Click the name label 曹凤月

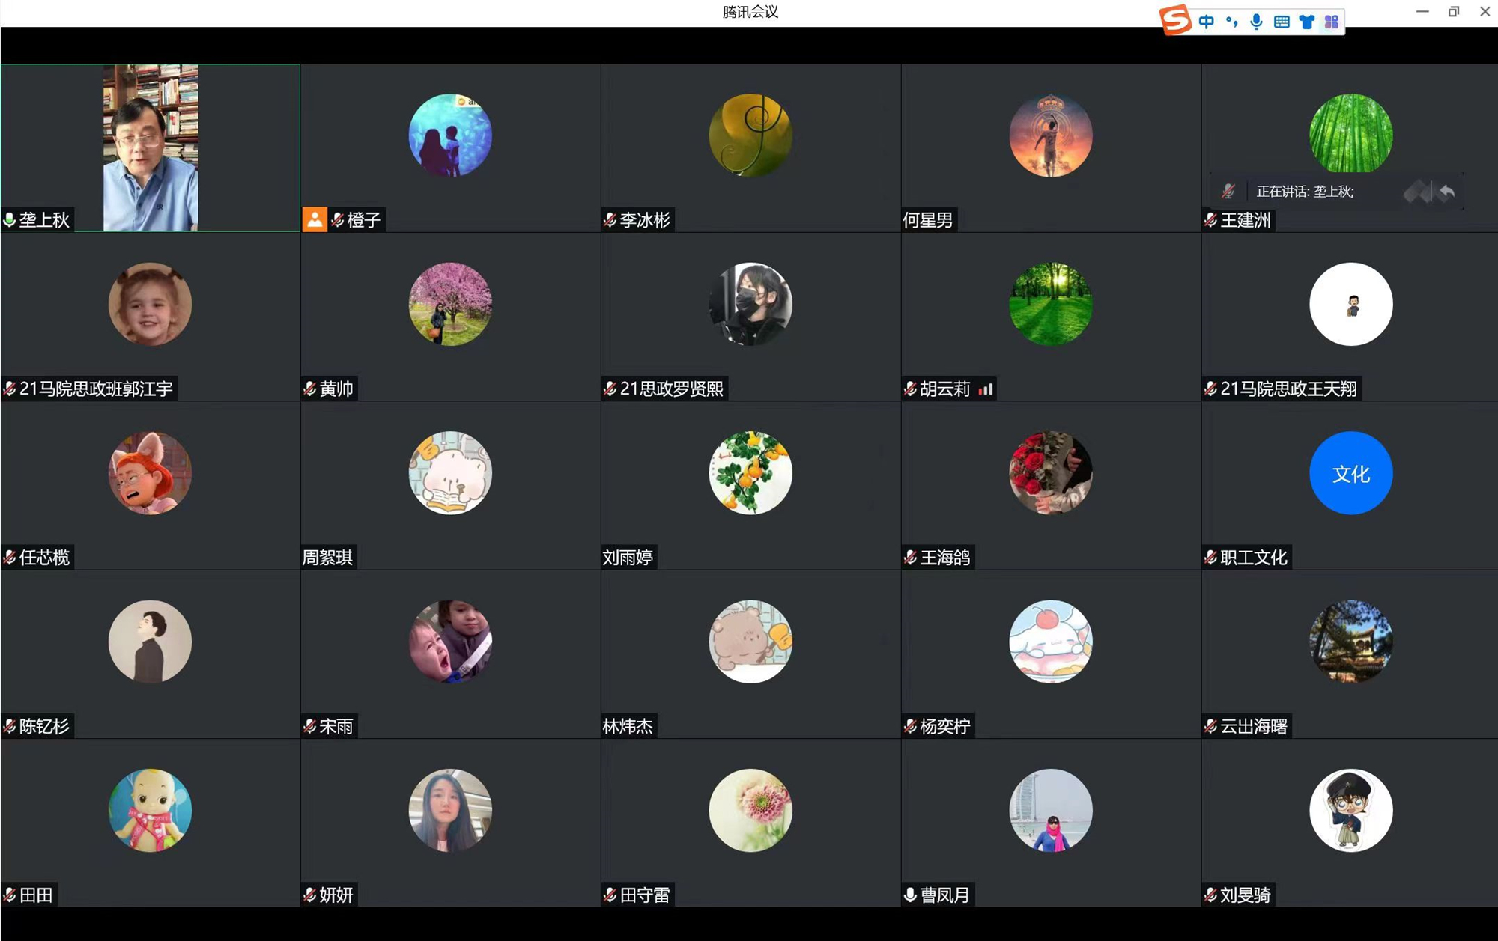point(945,895)
